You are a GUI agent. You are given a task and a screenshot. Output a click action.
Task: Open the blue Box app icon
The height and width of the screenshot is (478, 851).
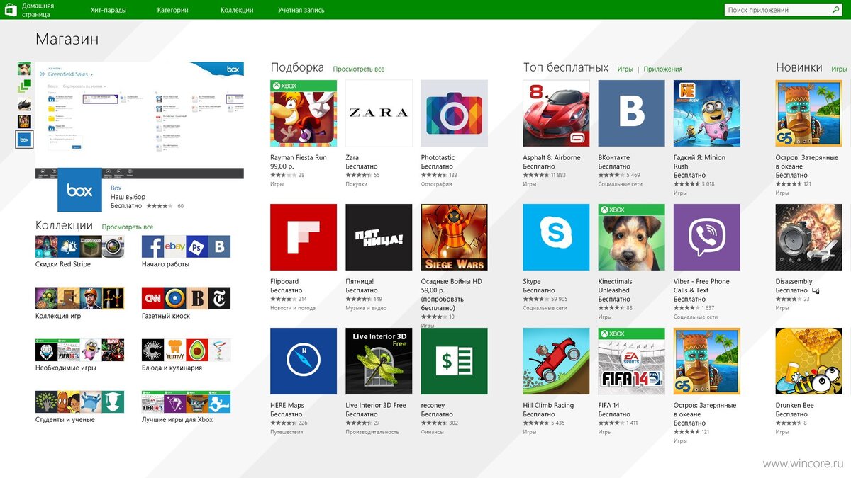coord(79,190)
